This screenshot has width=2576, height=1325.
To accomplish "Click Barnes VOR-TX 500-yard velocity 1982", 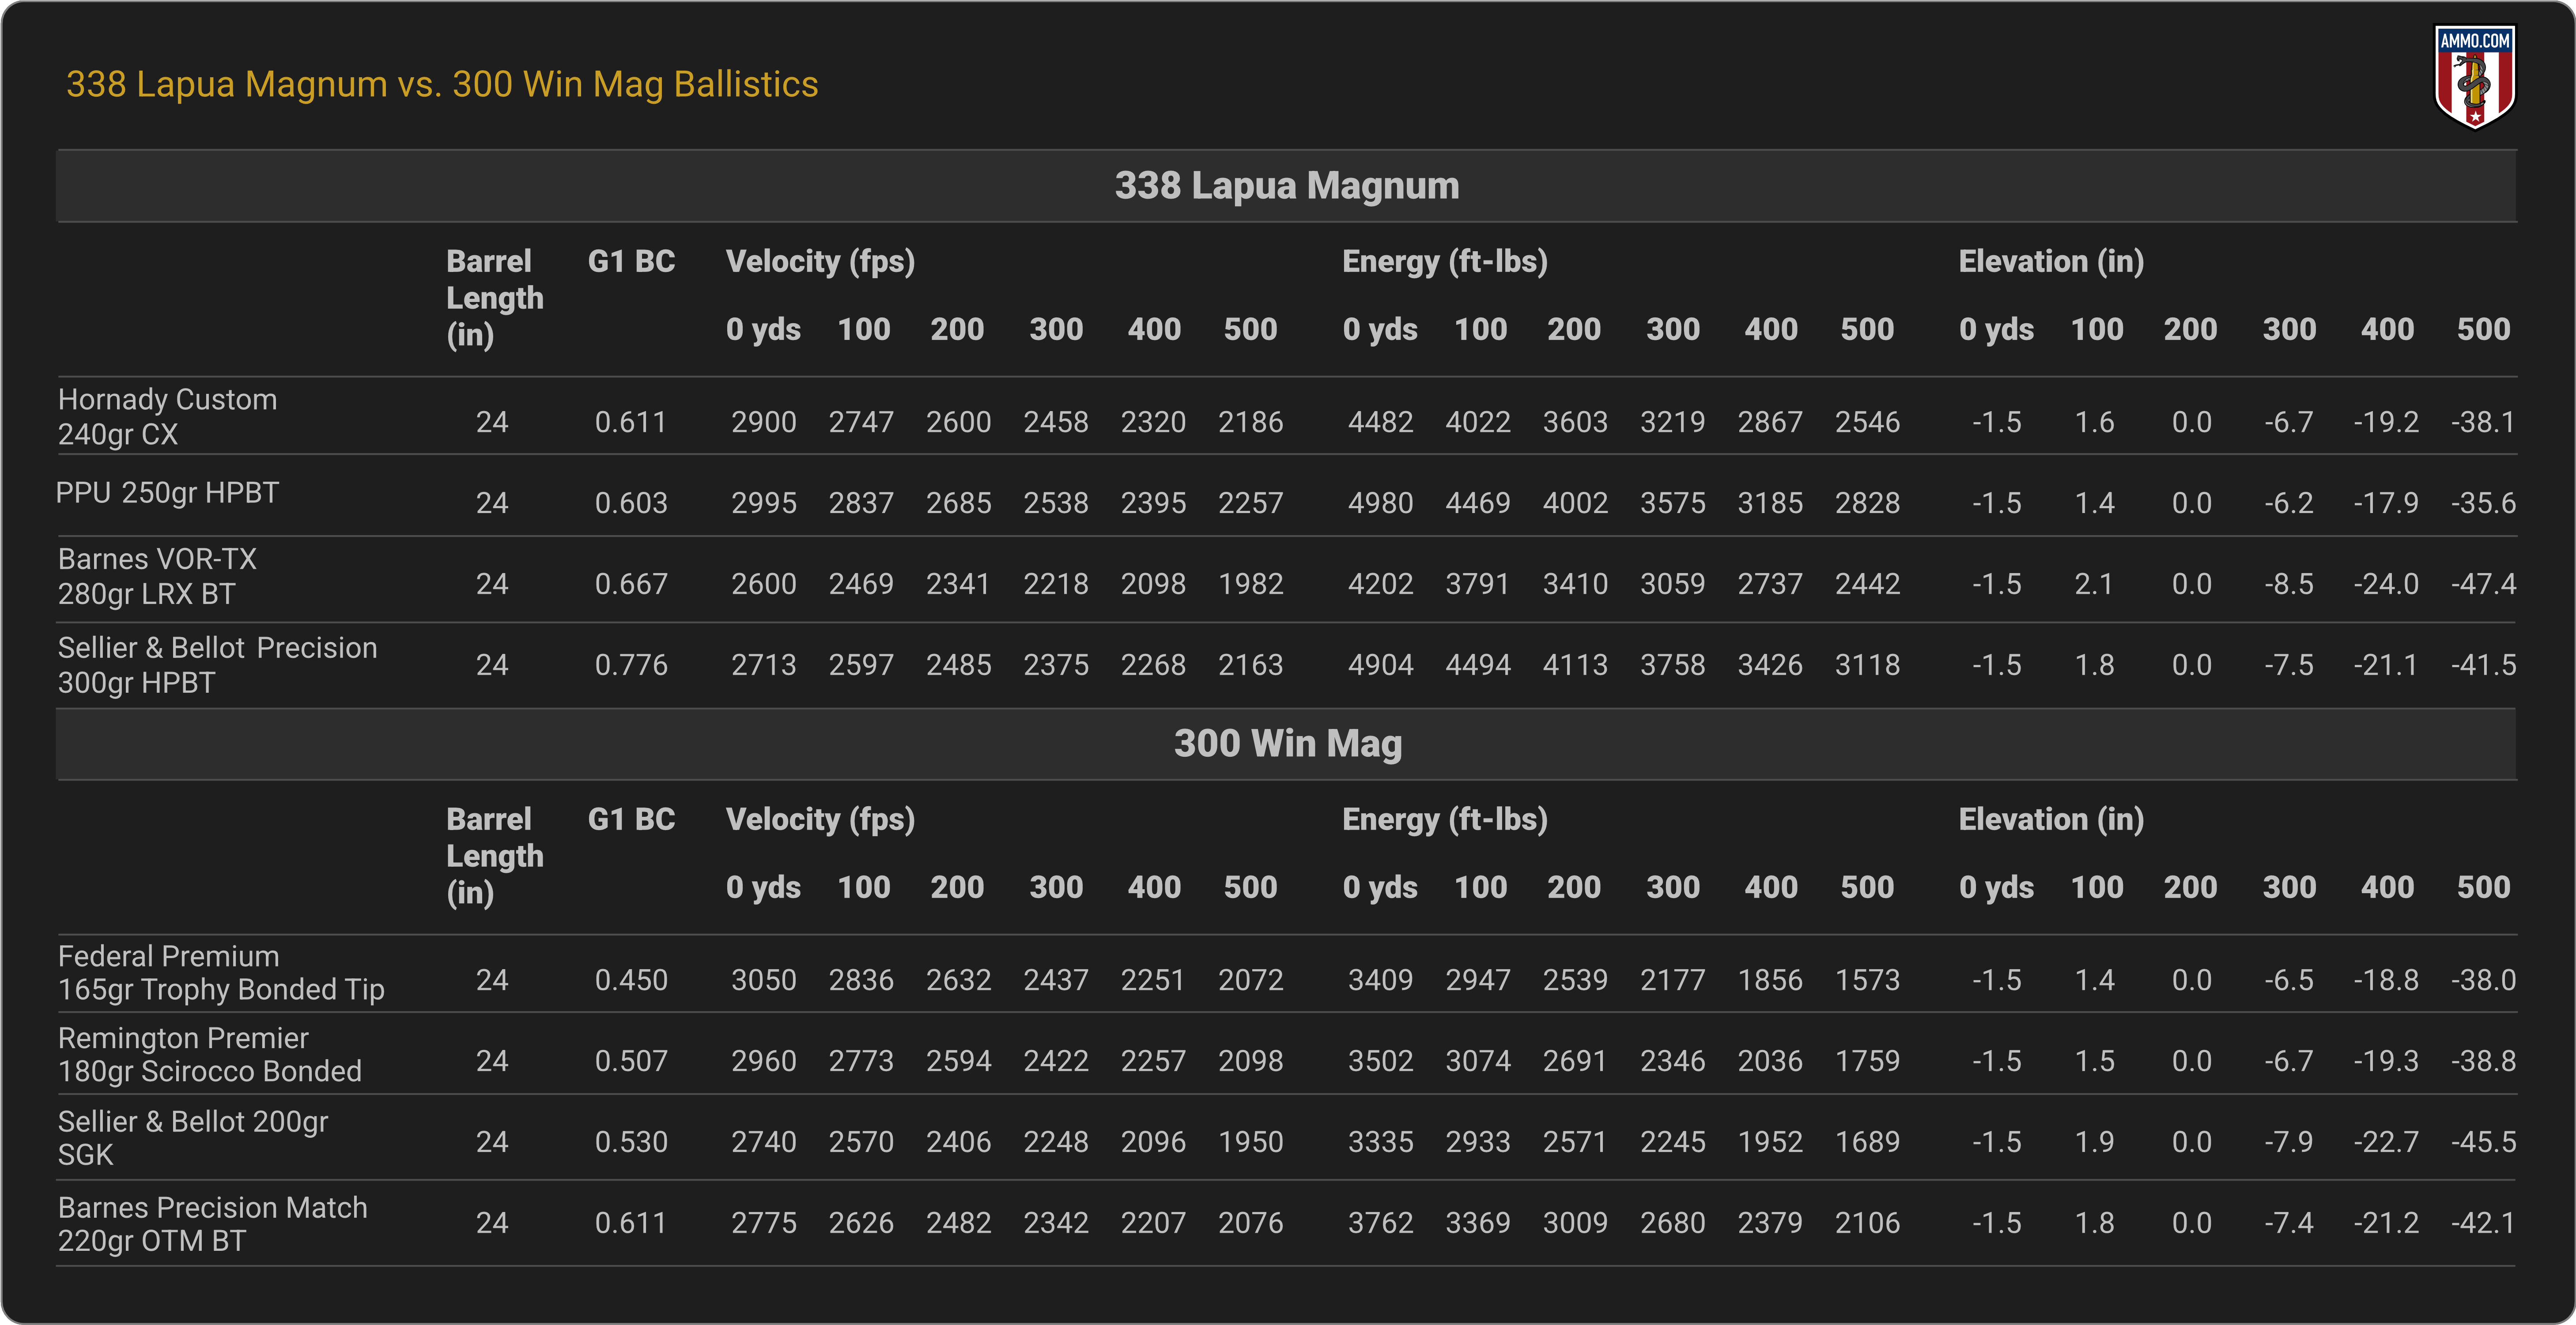I will pyautogui.click(x=1251, y=584).
